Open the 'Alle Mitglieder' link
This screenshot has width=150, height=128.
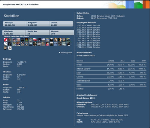[66, 53]
